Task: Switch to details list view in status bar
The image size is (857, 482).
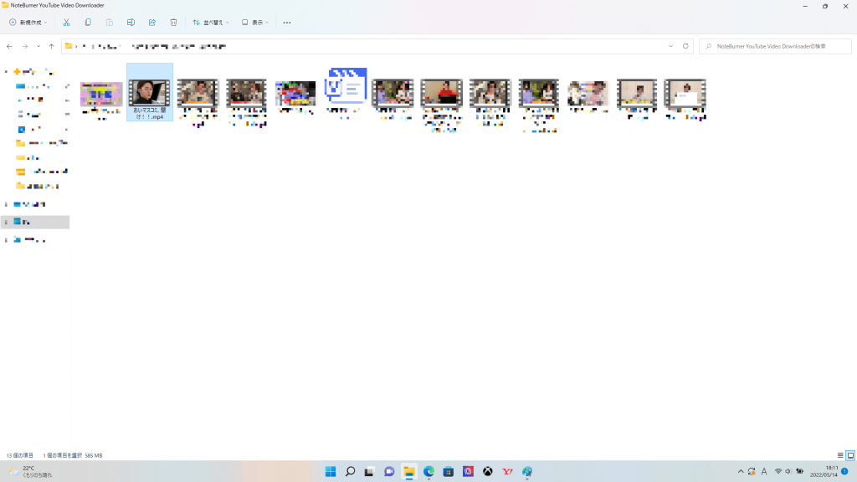Action: pyautogui.click(x=840, y=455)
